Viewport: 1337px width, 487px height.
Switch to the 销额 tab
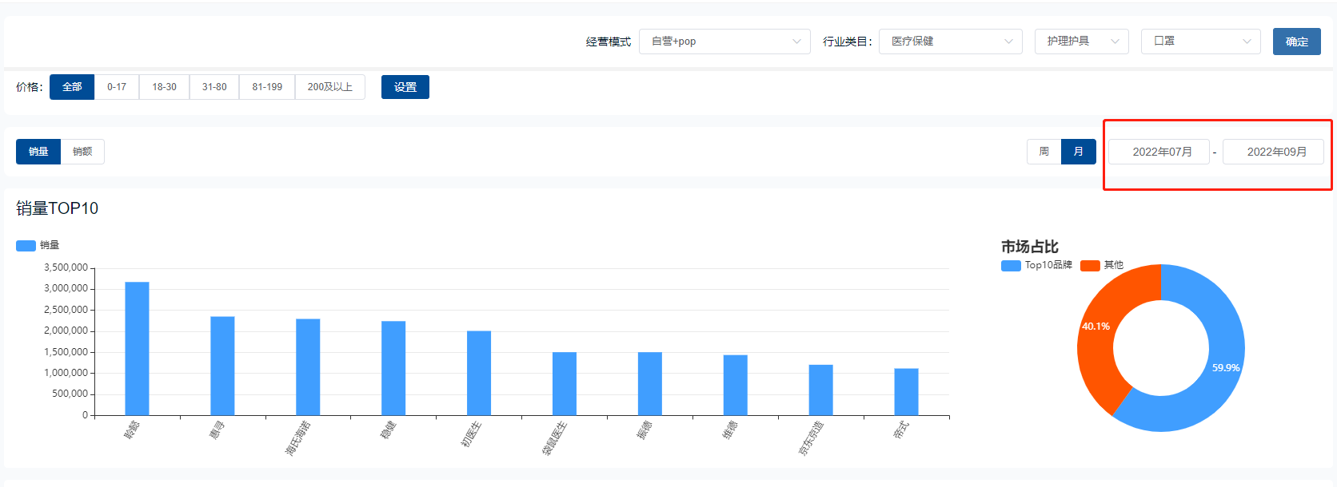(x=82, y=152)
